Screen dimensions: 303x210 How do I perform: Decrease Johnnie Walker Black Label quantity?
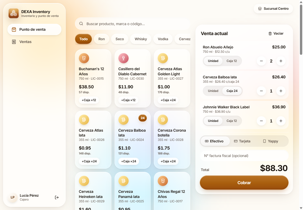pos(261,121)
